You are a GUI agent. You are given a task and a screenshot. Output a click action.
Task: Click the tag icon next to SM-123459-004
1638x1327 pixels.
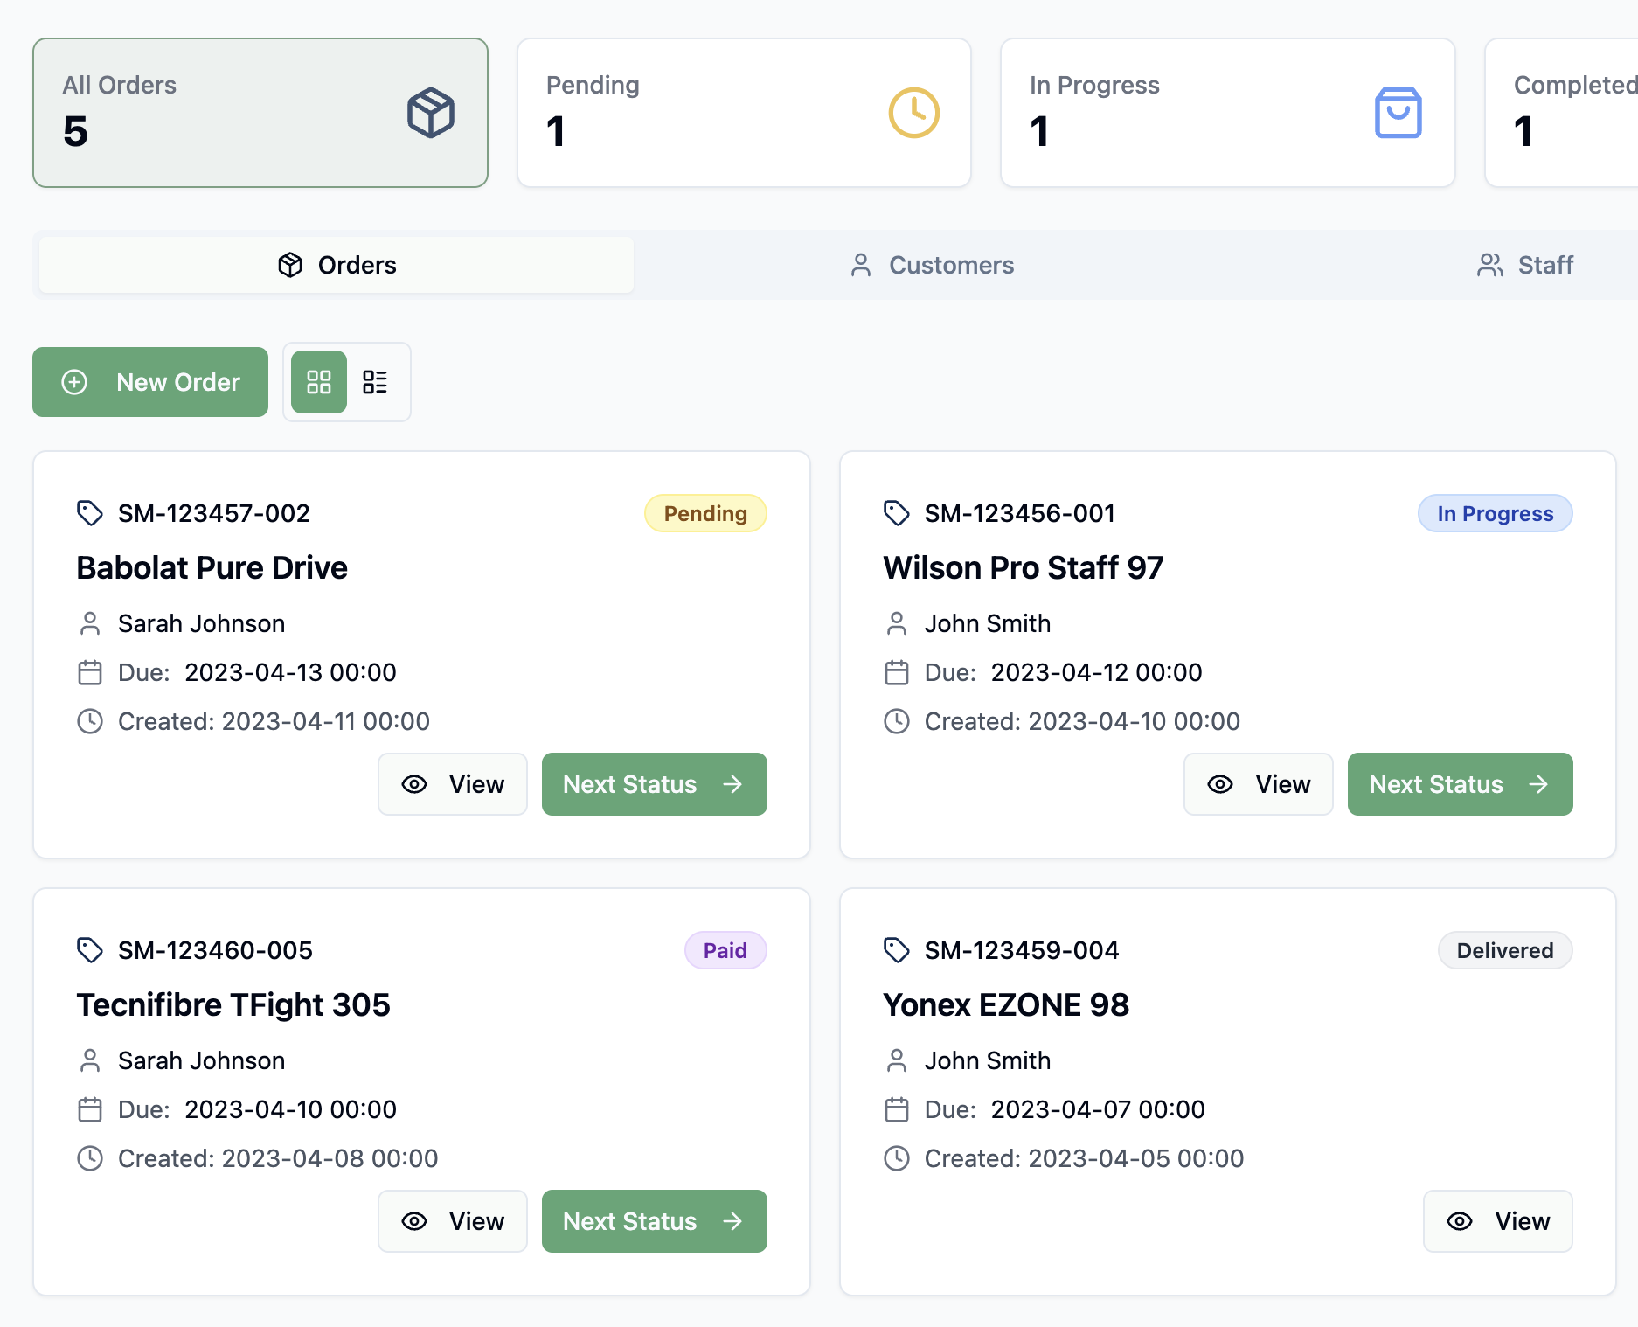tap(897, 950)
